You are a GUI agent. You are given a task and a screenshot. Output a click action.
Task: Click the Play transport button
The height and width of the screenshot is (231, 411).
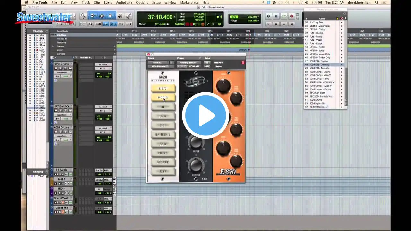tap(284, 16)
